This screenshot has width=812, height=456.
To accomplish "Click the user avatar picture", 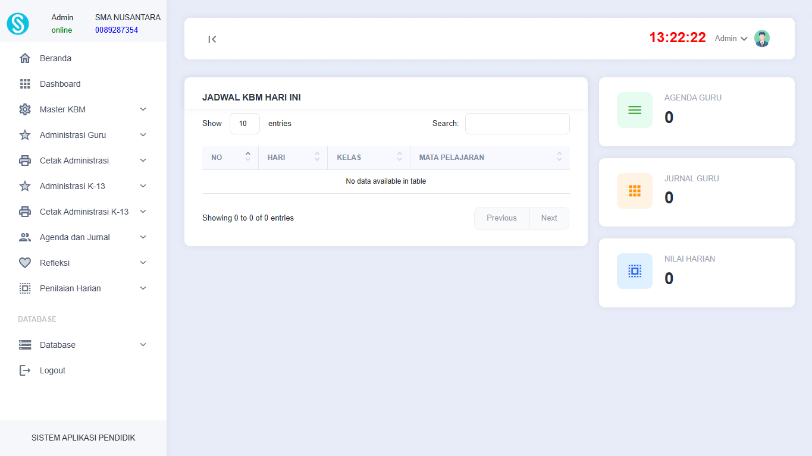I will click(761, 39).
